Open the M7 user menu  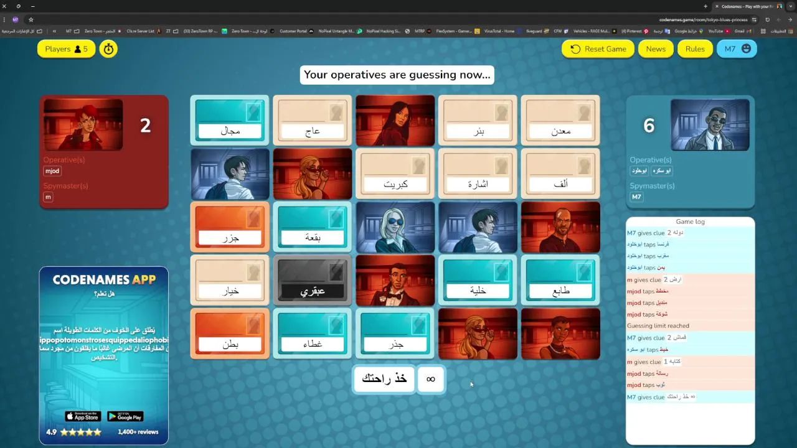[x=737, y=49]
